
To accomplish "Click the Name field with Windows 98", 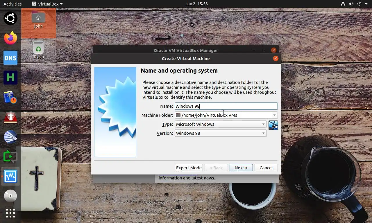I will 226,106.
